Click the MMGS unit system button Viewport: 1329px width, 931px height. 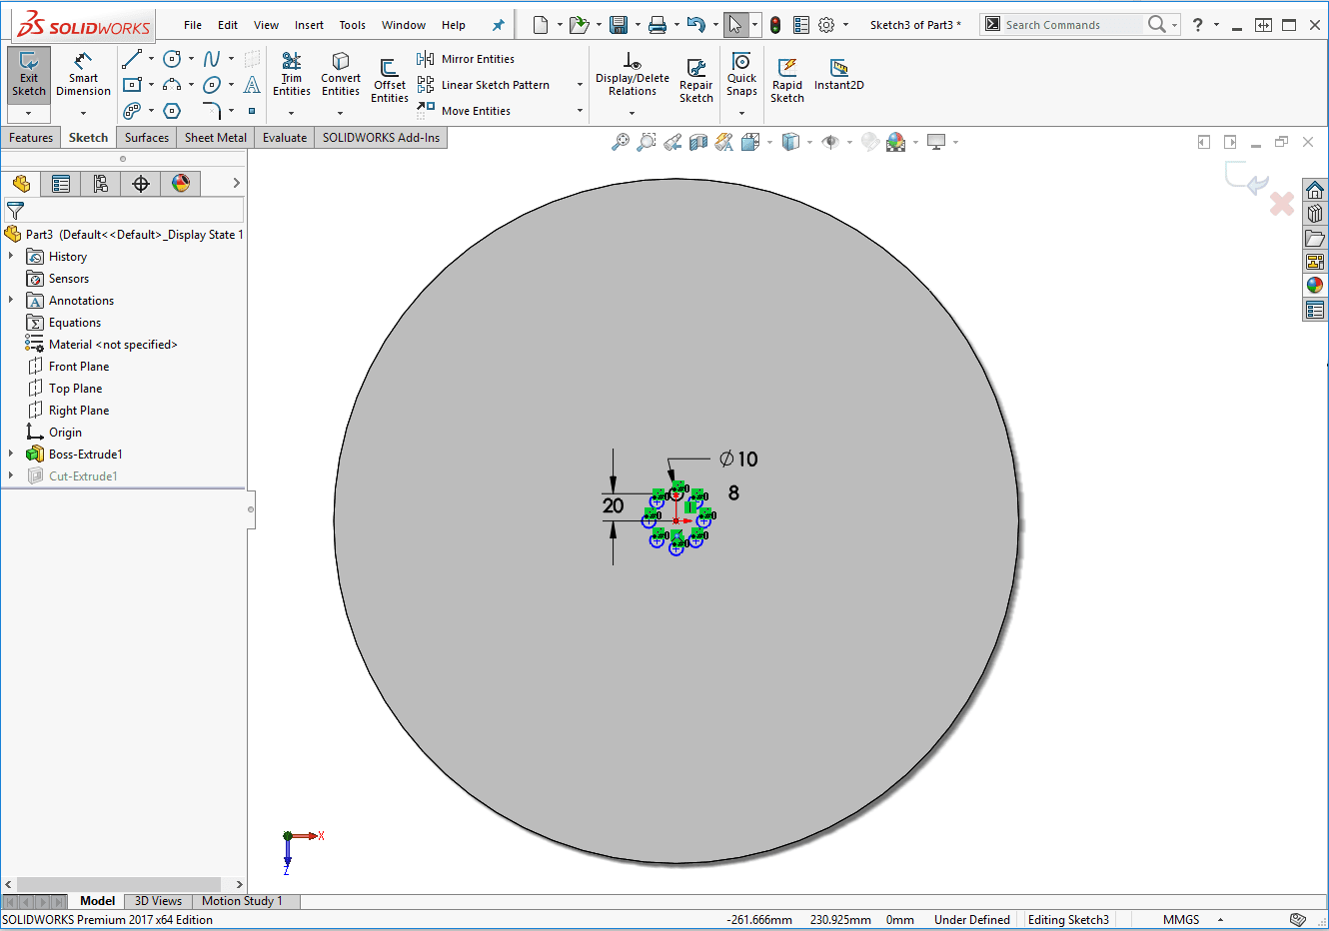click(1180, 920)
